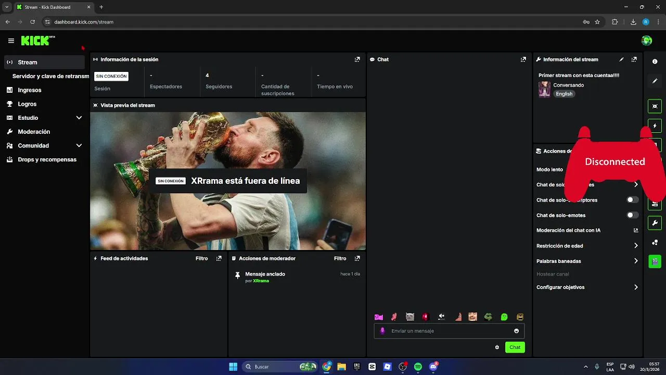
Task: Click the English language tag
Action: coord(564,94)
